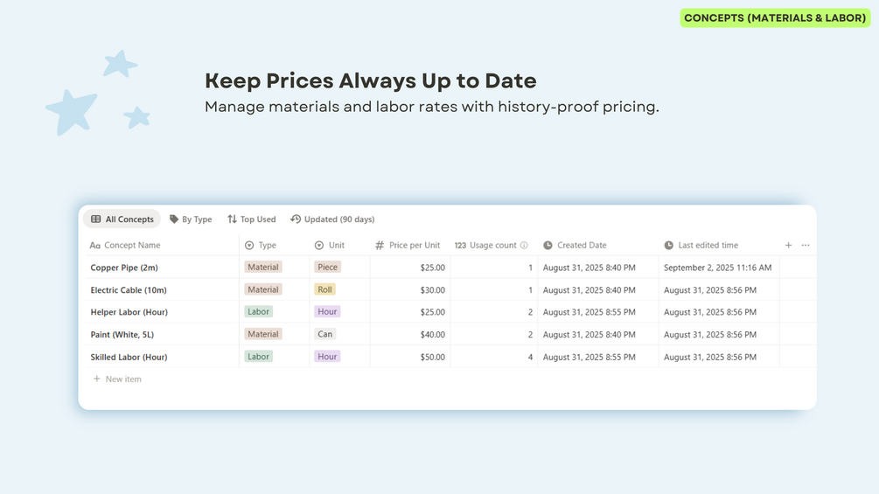The width and height of the screenshot is (879, 494).
Task: Click the hash icon beside Price per Unit
Action: pyautogui.click(x=380, y=246)
